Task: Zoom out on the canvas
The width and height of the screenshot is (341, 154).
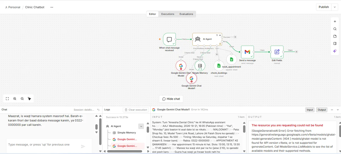Action: tap(22, 99)
